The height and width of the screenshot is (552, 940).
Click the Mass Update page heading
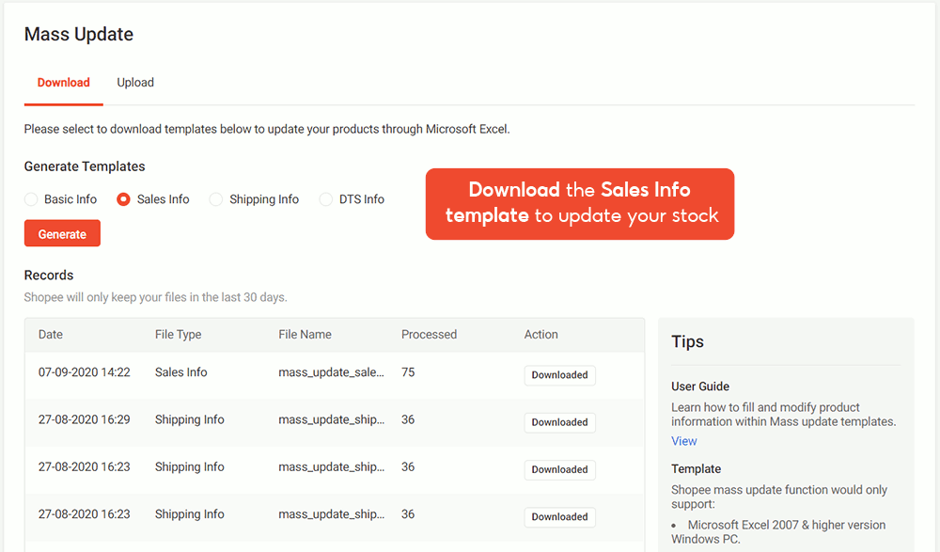point(79,34)
